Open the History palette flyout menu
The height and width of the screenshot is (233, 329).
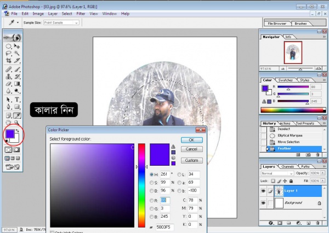pyautogui.click(x=324, y=123)
